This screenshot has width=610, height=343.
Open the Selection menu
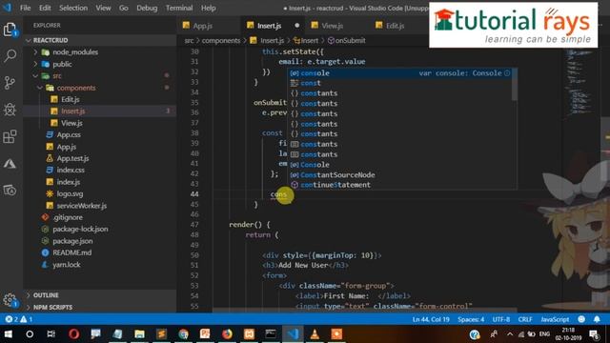tap(73, 8)
